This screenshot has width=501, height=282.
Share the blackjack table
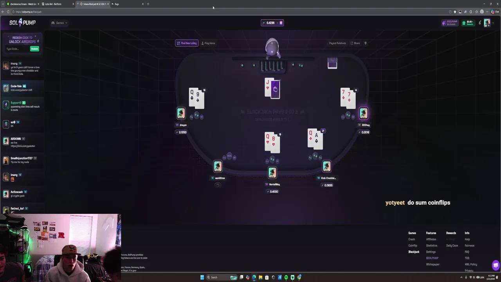[x=355, y=43]
